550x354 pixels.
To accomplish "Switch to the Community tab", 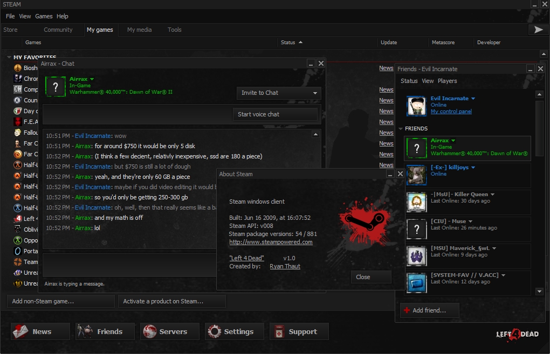I will coord(58,30).
